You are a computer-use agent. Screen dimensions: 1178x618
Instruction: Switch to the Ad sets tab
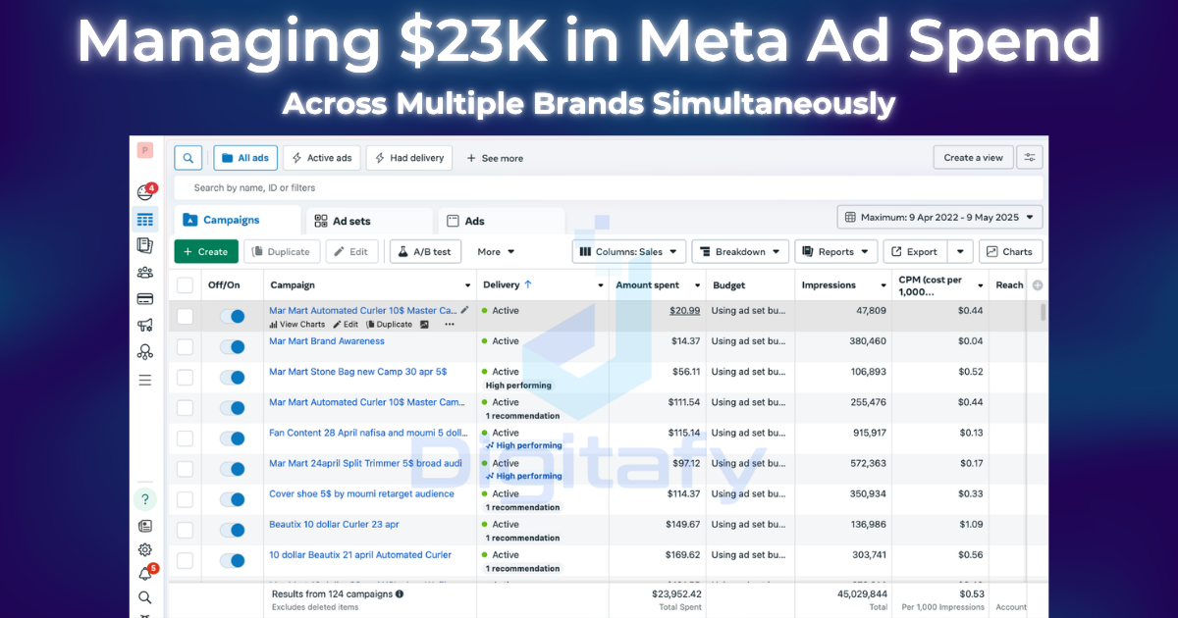pos(369,221)
